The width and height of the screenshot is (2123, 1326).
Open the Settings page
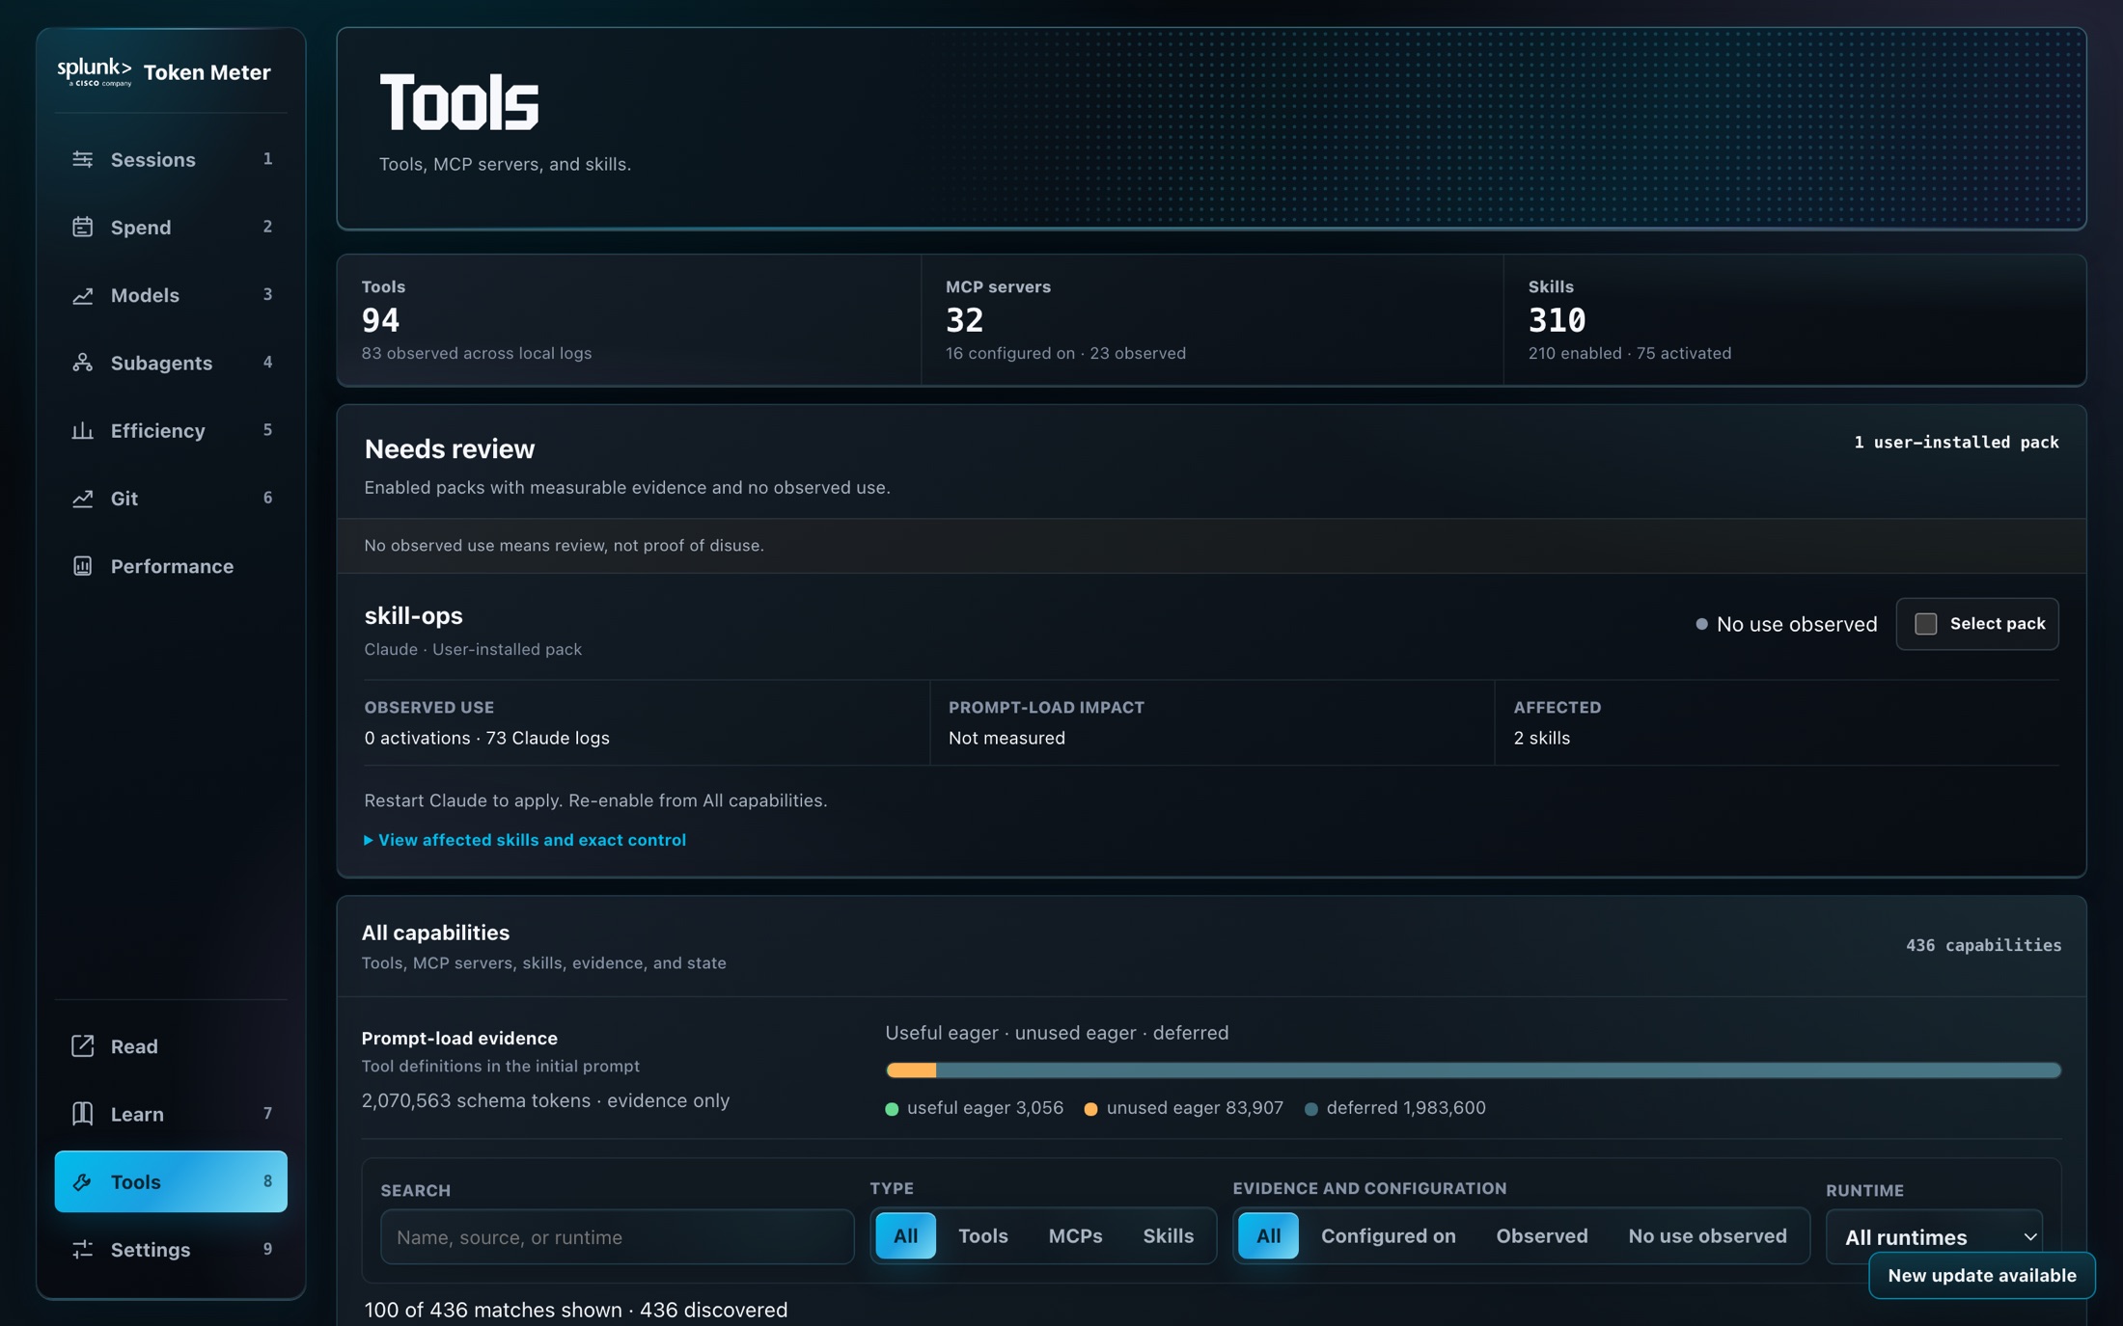pos(171,1249)
